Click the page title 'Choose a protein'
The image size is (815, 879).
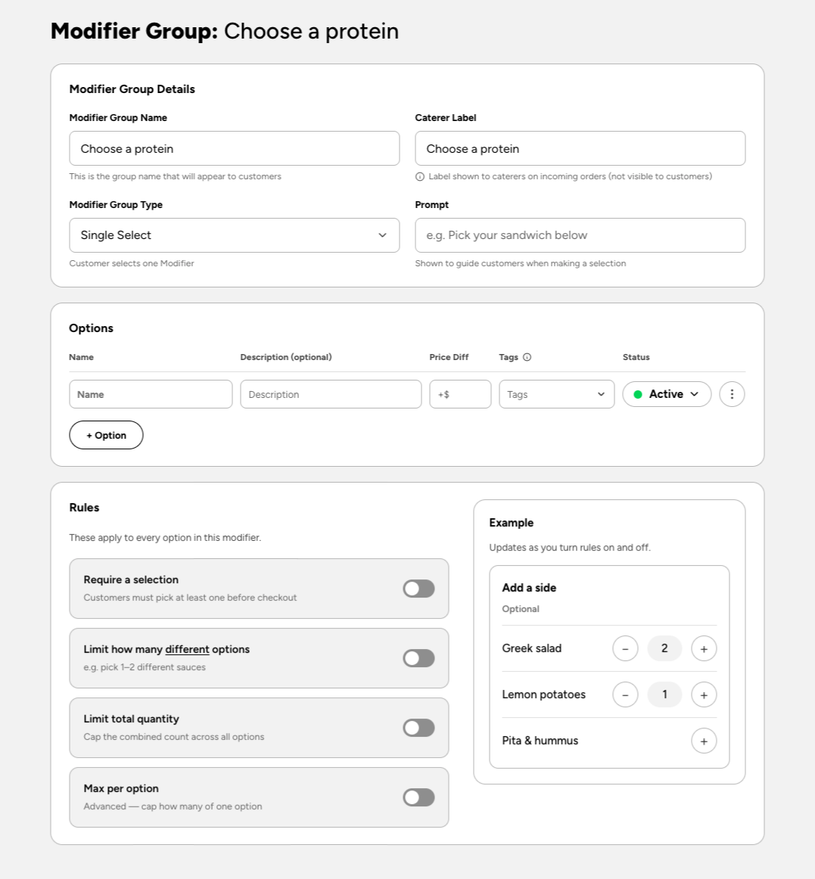tap(311, 31)
